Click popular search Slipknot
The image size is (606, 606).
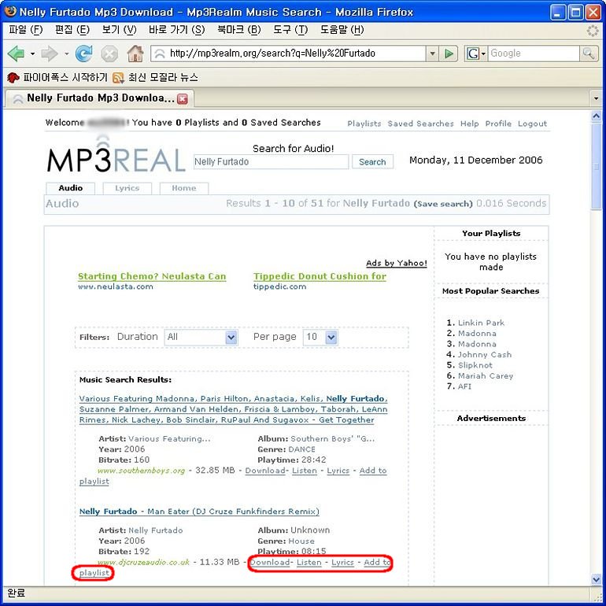[x=475, y=365]
